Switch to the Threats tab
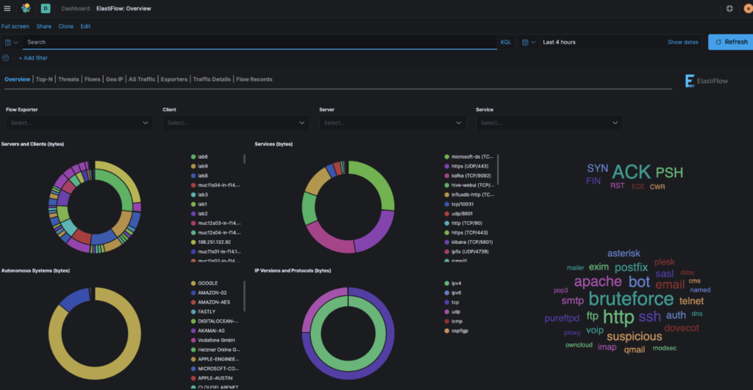 point(68,79)
